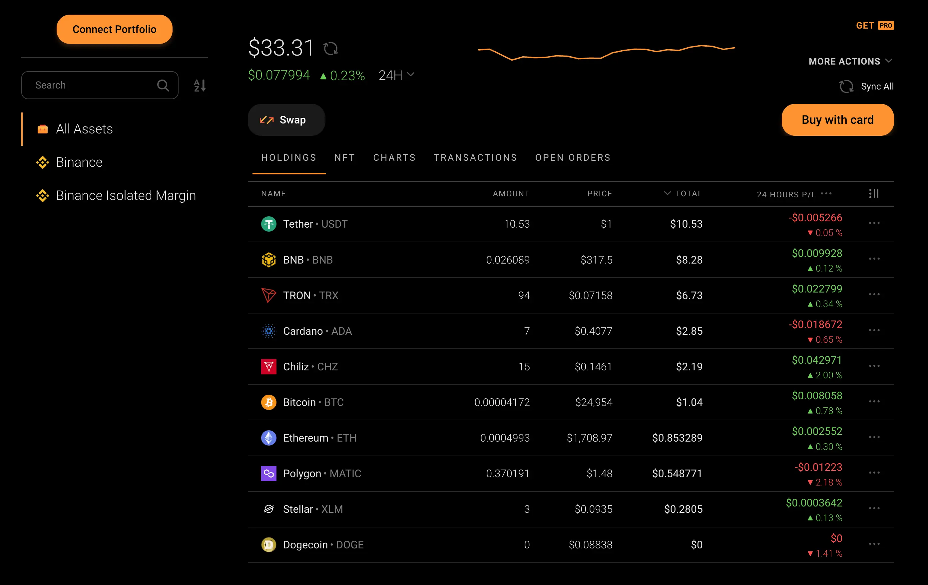
Task: Click the Connect Portfolio button
Action: (115, 29)
